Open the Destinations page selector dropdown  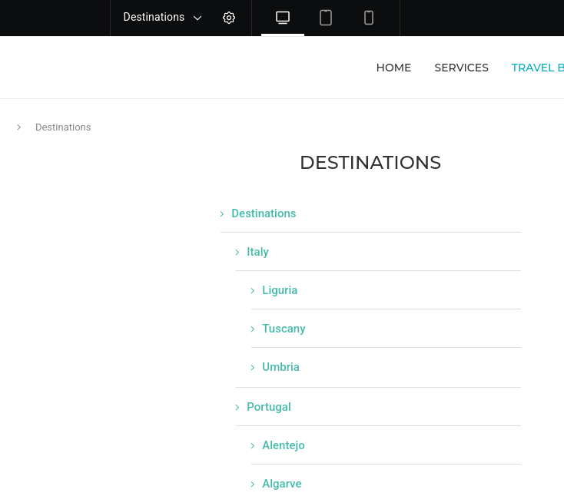click(x=162, y=18)
